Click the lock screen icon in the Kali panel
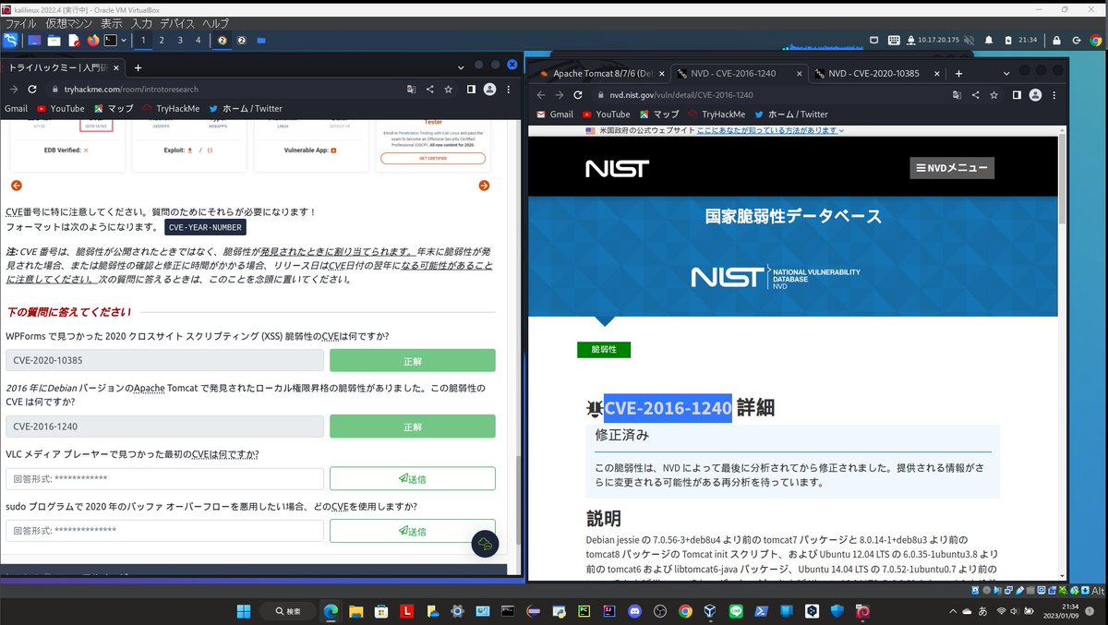 pyautogui.click(x=1055, y=41)
